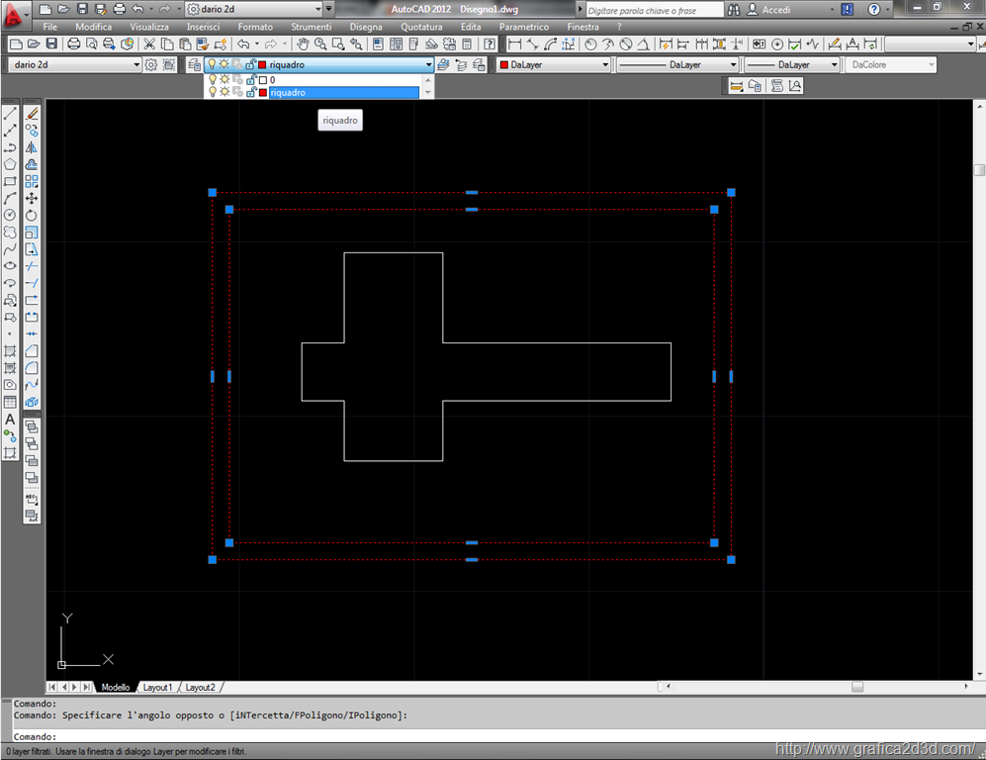Toggle lightbulb on layer 0

[x=212, y=79]
